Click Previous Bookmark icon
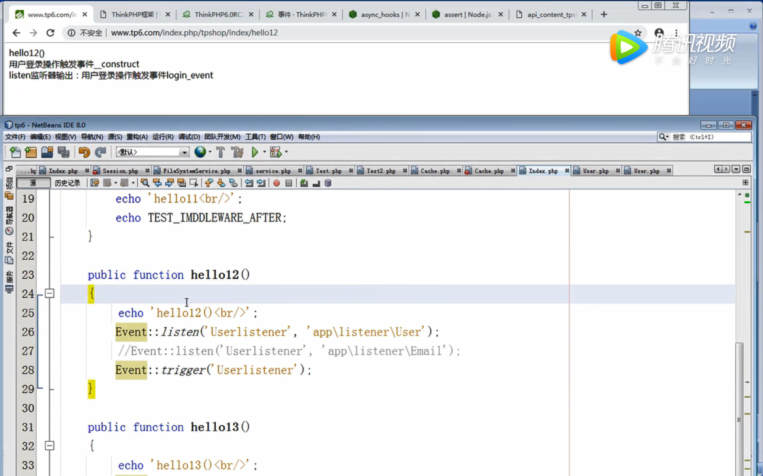 (x=209, y=183)
